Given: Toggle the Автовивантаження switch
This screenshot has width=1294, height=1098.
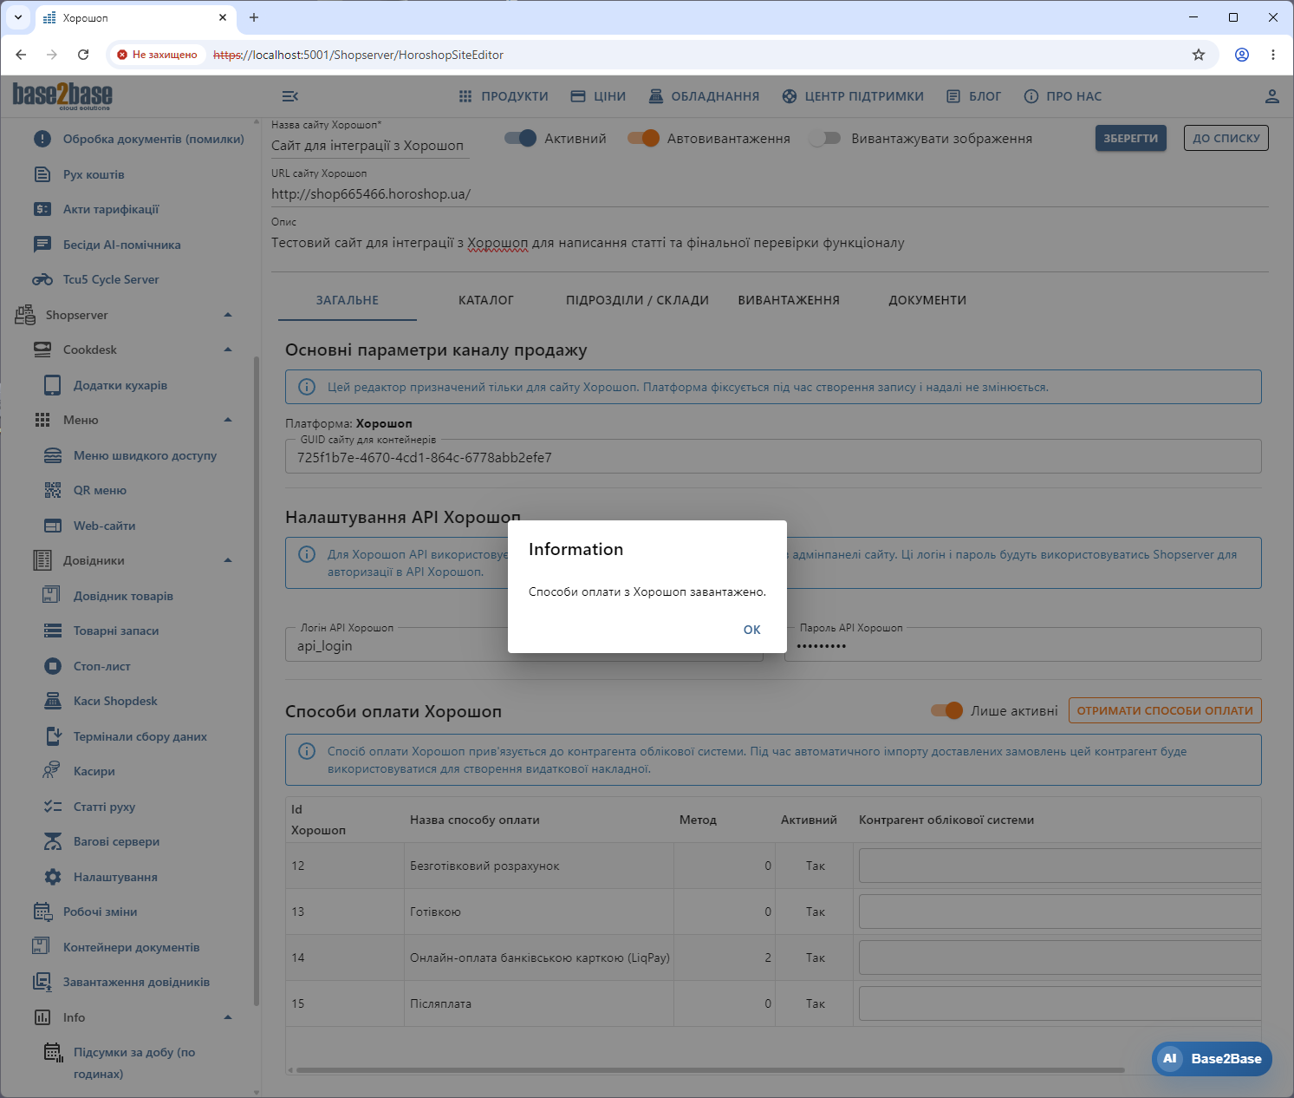Looking at the screenshot, I should [x=644, y=138].
